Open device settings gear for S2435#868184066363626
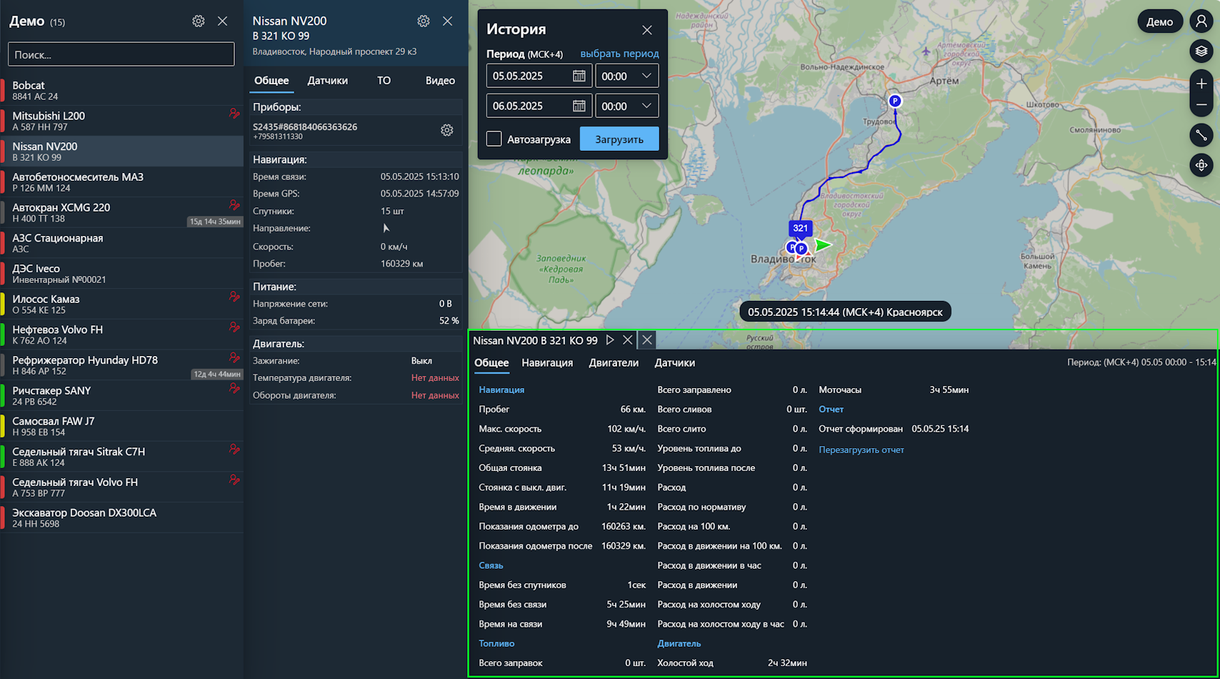The image size is (1220, 679). [447, 130]
